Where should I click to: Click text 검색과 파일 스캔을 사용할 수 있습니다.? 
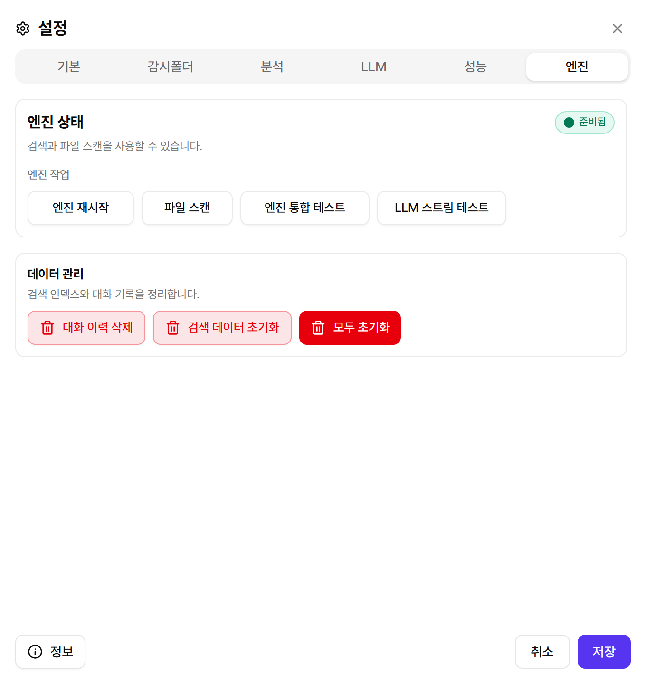tap(115, 146)
